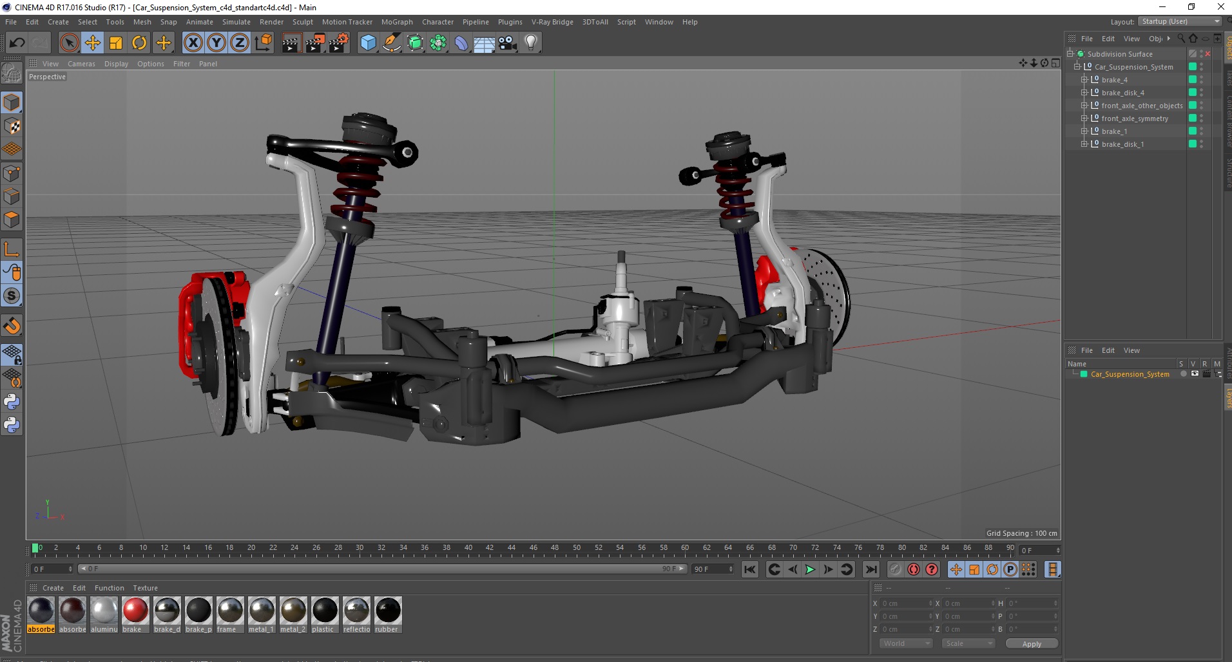Add a Floor environment object
This screenshot has width=1232, height=662.
(x=484, y=43)
